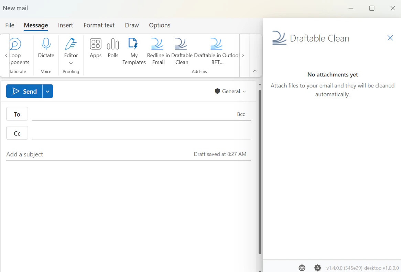Select the Message tab
Screen dimensions: 401x272
(36, 25)
